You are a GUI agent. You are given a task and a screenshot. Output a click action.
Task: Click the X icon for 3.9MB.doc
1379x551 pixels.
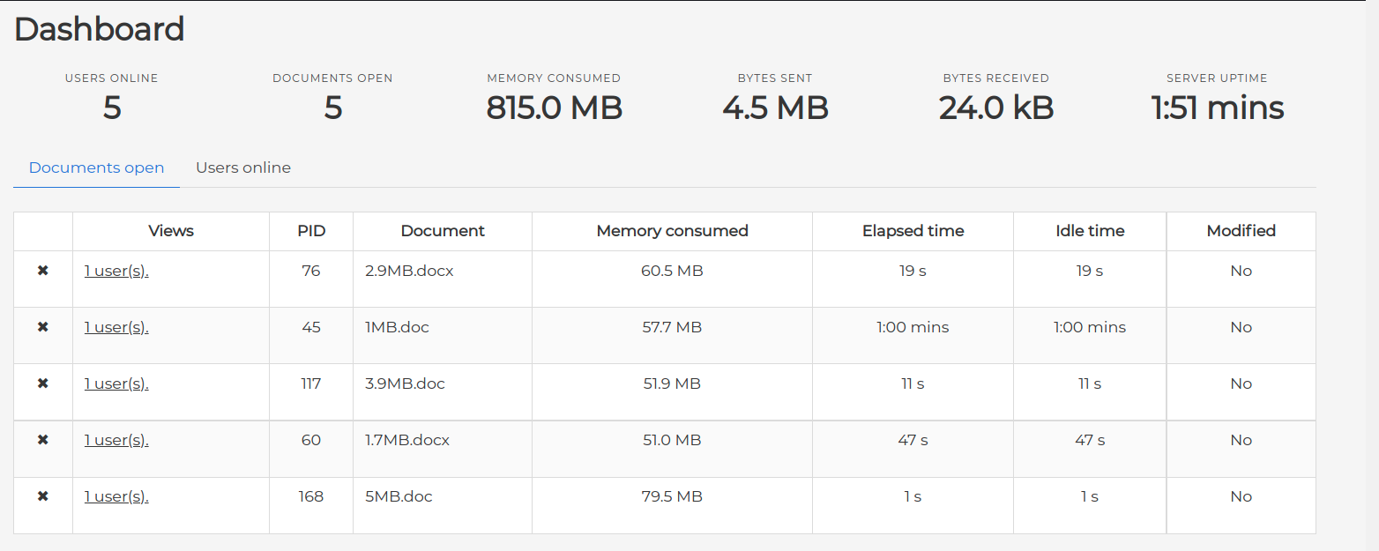coord(42,383)
